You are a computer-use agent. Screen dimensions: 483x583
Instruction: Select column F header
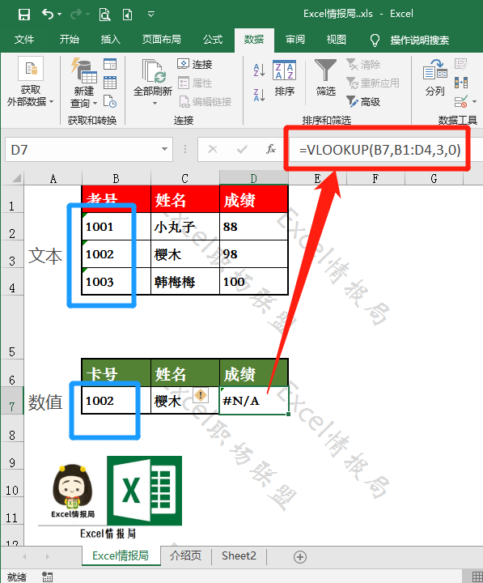tap(375, 178)
